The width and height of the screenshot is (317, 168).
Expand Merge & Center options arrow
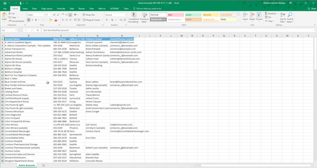tap(102, 20)
